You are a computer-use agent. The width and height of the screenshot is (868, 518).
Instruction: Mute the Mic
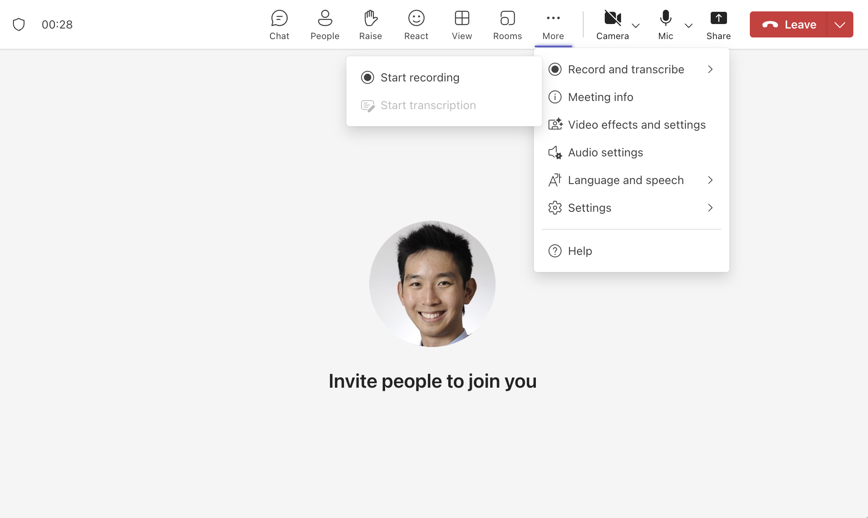[665, 24]
